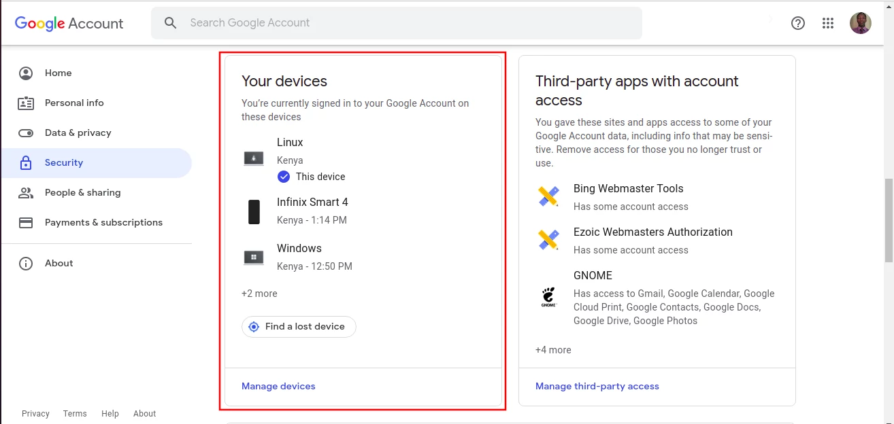This screenshot has width=894, height=424.
Task: Click the Bing Webmaster Tools icon
Action: [x=548, y=196]
